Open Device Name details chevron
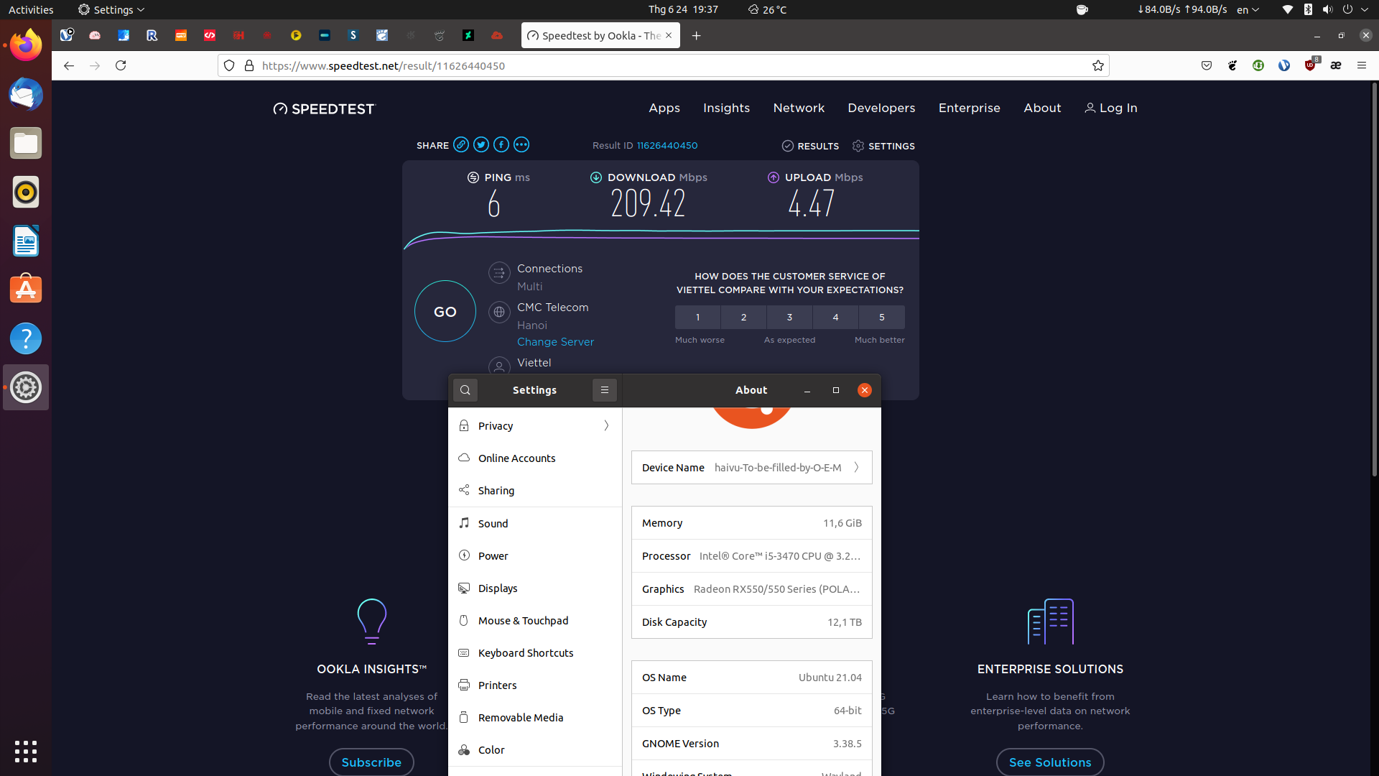The width and height of the screenshot is (1379, 776). point(856,468)
